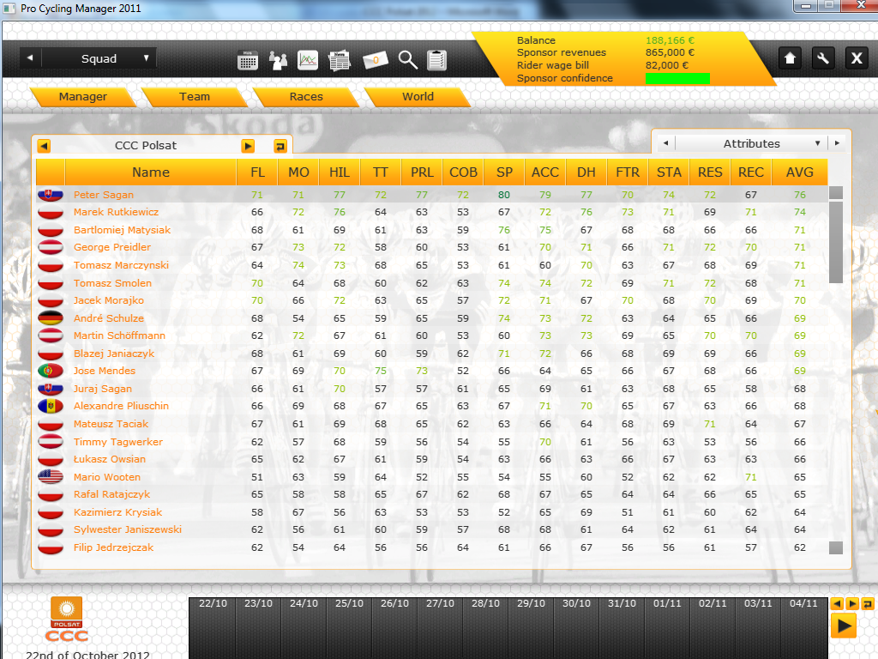Open rider Marek Rutkiewicz

coord(116,212)
